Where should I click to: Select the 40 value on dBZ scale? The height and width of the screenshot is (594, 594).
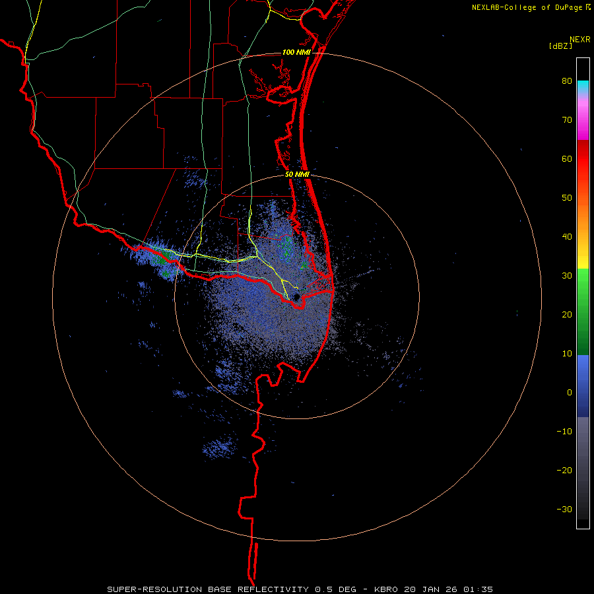coord(567,237)
